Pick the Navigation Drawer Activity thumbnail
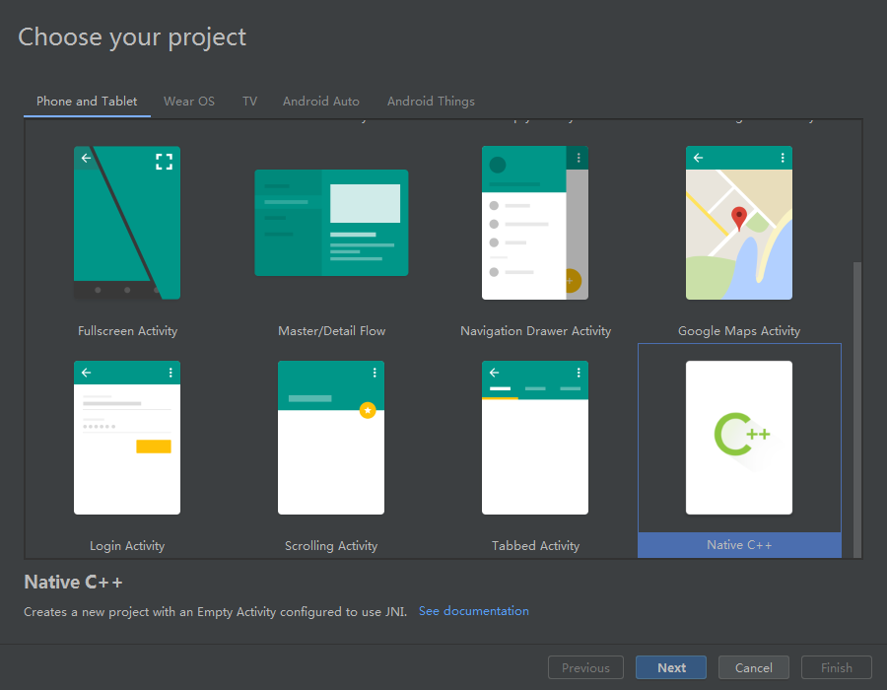Image resolution: width=887 pixels, height=690 pixels. pos(535,223)
